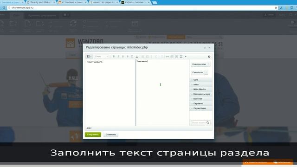Reload the page using browser refresh icon
Screen dimensions: 297x167
4,7
